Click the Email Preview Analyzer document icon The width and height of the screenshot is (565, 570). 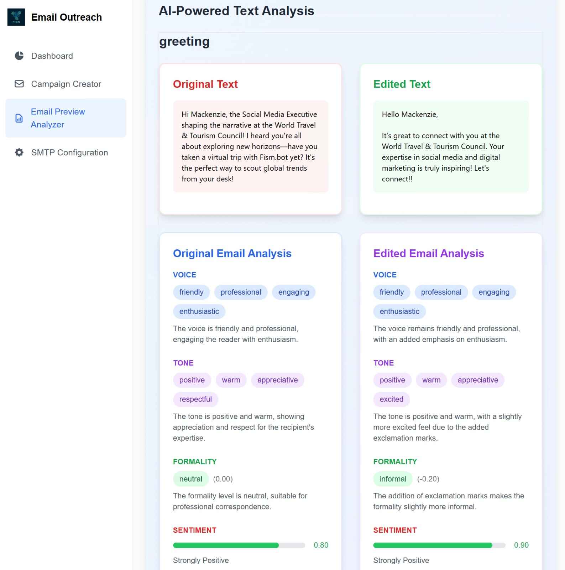tap(19, 118)
